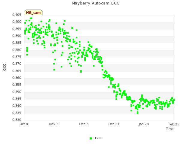Viewport: 192px width, 144px height.
Task: Click the 0.365 y-axis tick label
Action: point(17,71)
